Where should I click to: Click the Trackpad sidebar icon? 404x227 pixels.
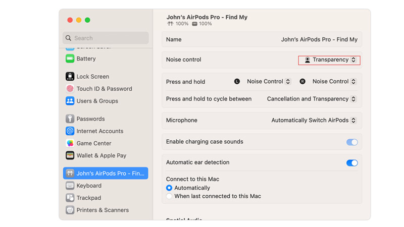(70, 198)
